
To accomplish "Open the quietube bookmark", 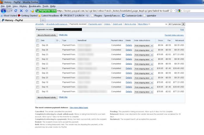I will 150,16.
